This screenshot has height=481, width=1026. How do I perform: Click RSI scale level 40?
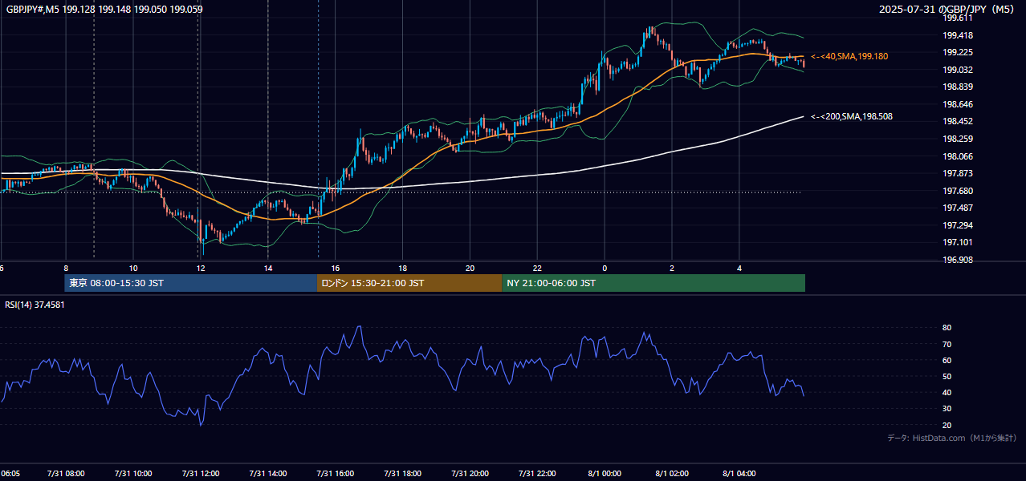coord(947,392)
